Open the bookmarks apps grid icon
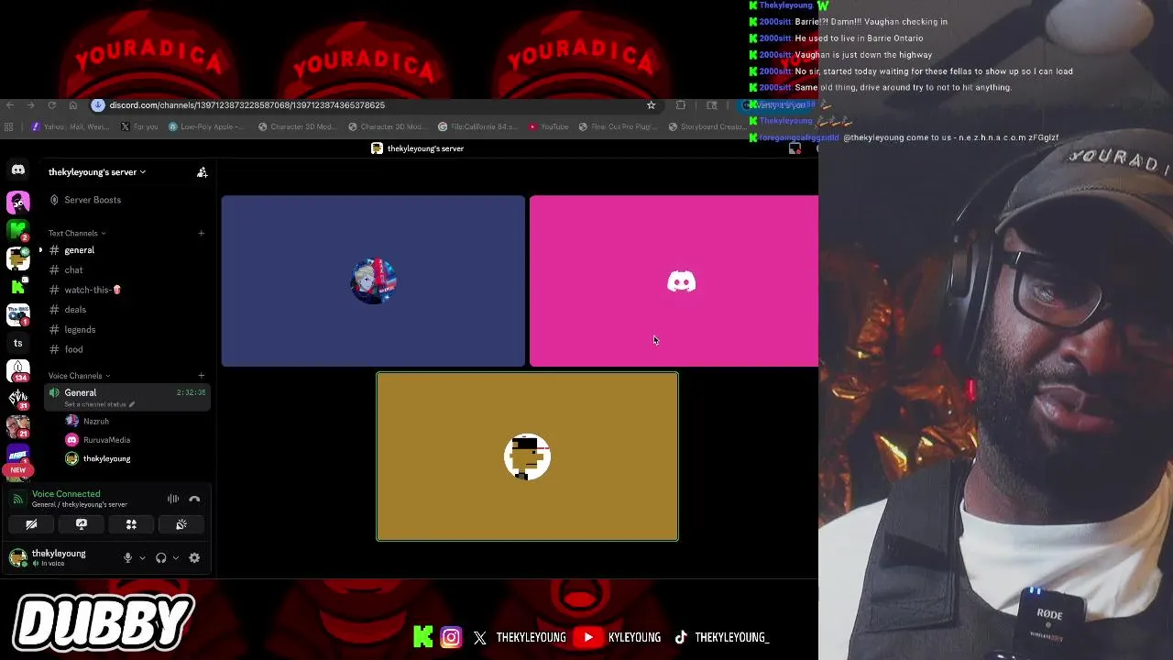 pyautogui.click(x=9, y=127)
